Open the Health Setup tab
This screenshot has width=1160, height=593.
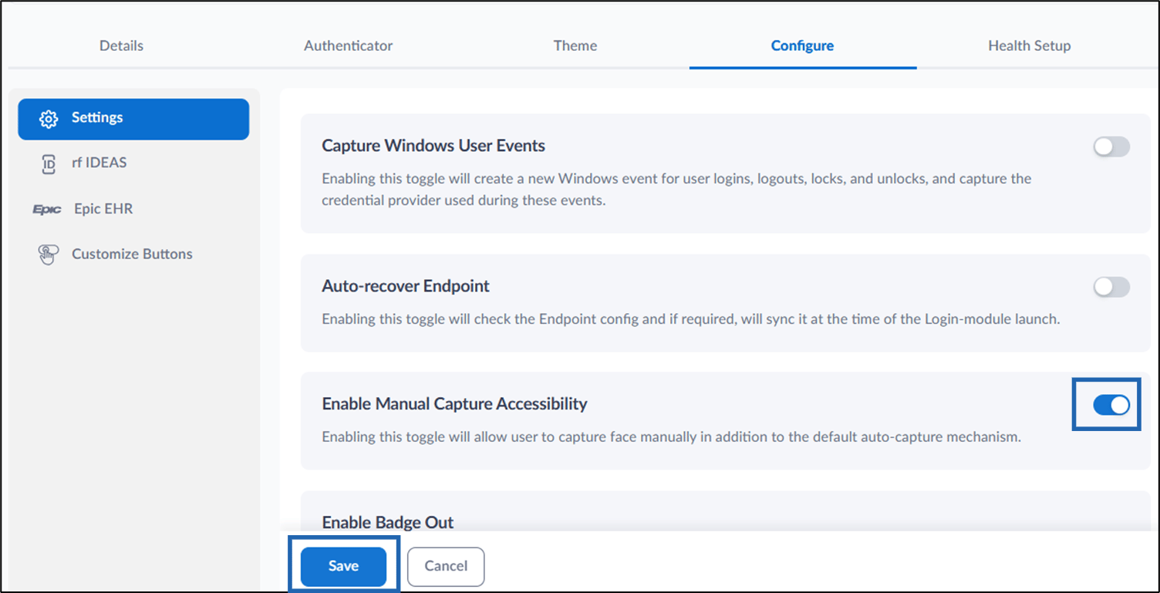(x=1030, y=45)
